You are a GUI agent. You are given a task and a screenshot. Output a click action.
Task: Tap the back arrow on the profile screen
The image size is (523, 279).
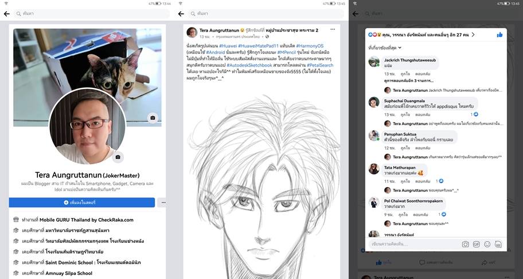pos(7,13)
